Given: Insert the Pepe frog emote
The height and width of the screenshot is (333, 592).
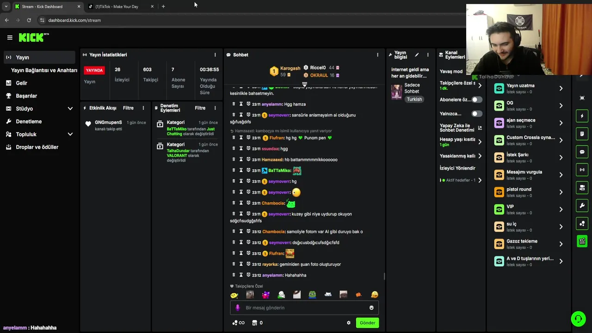Looking at the screenshot, I should coord(312,295).
